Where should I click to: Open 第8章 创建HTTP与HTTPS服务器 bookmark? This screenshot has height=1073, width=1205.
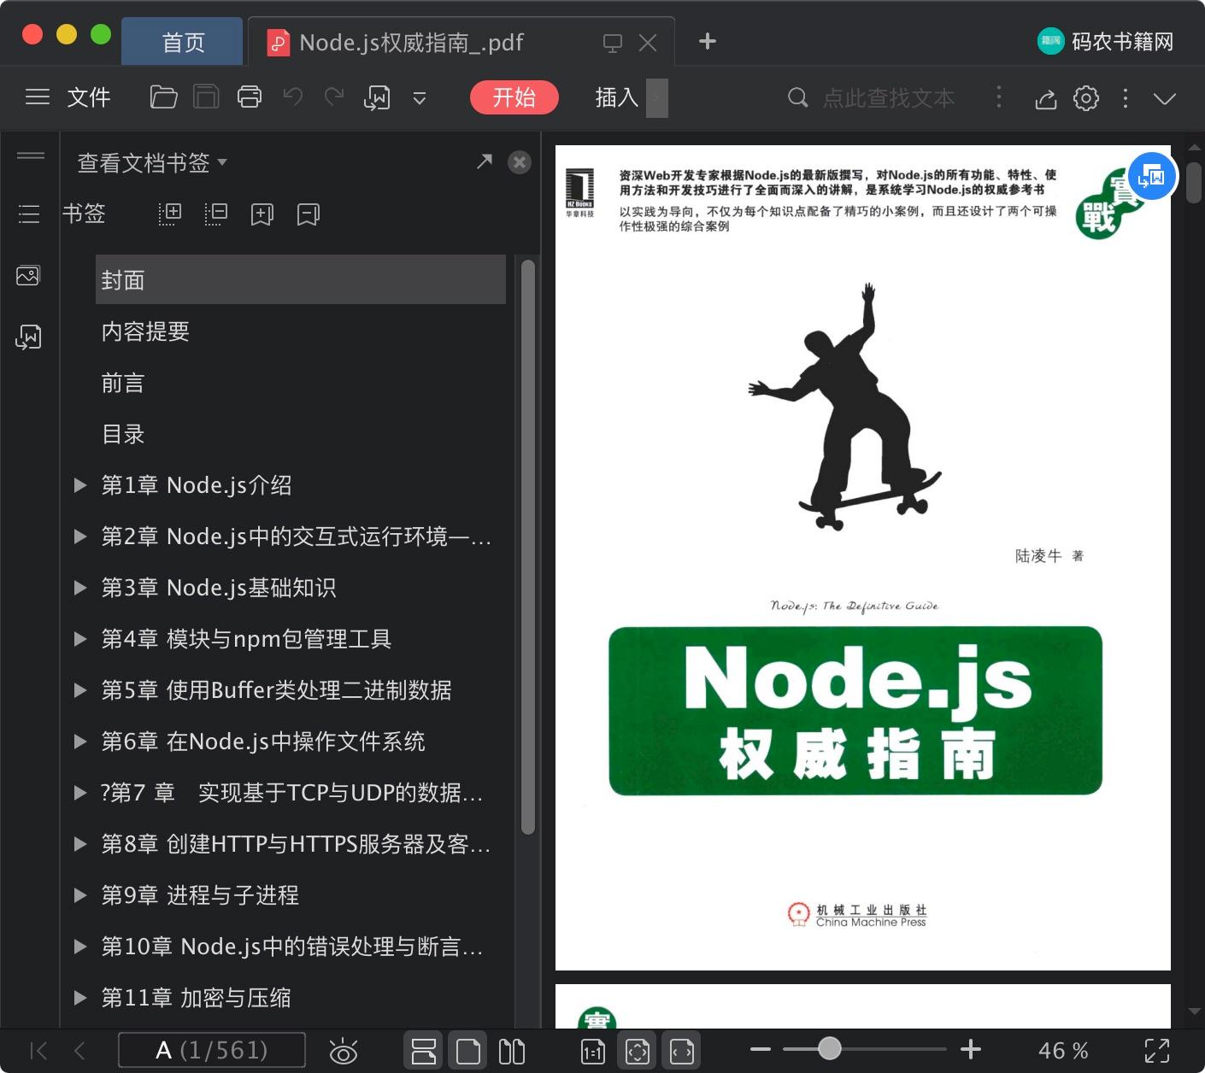click(x=296, y=844)
